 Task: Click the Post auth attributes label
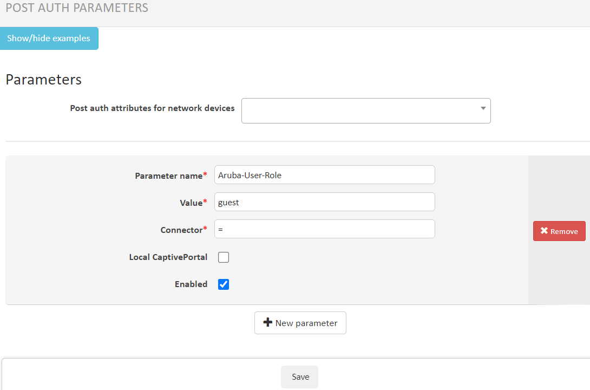click(152, 108)
